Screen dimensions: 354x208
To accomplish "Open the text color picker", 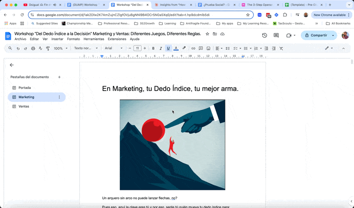I will 176,49.
